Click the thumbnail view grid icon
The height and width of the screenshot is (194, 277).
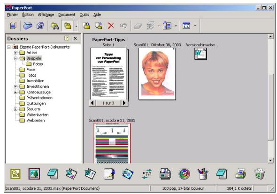point(186,26)
